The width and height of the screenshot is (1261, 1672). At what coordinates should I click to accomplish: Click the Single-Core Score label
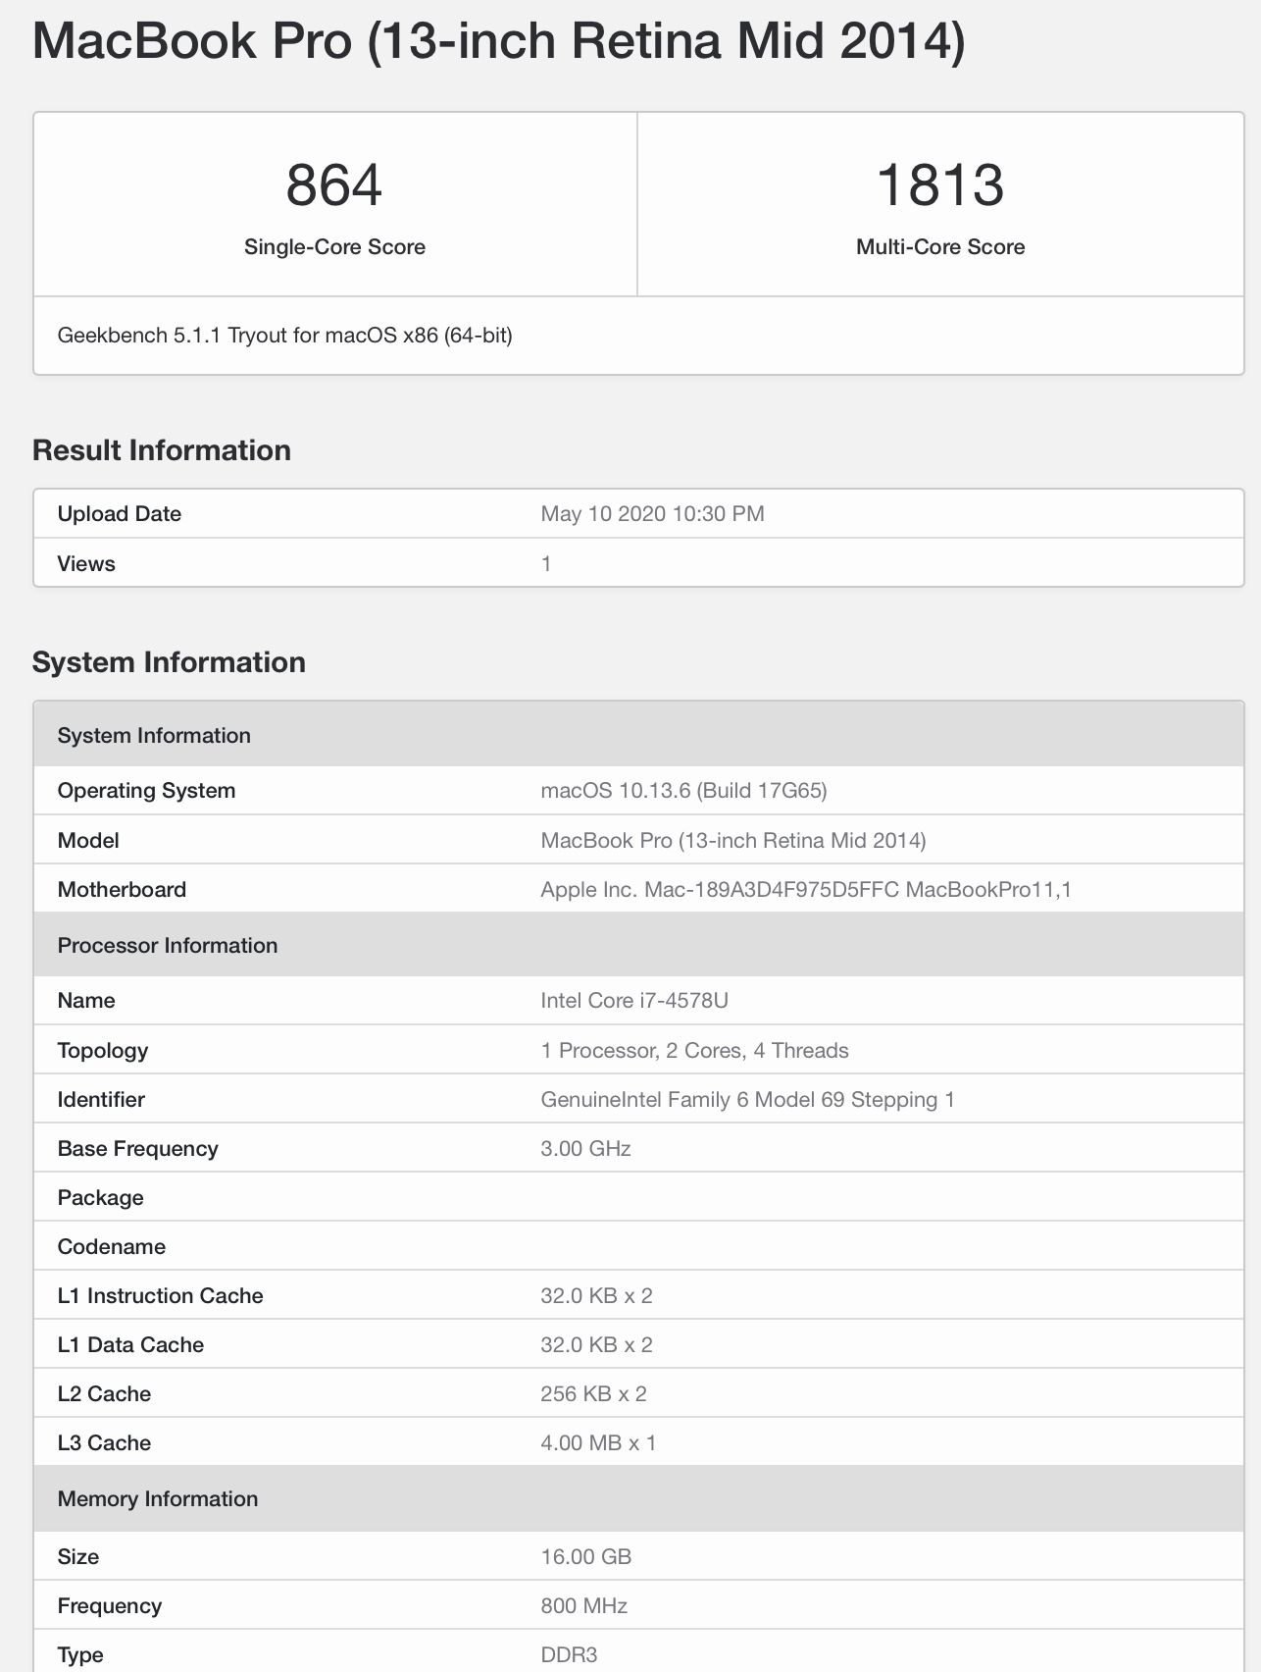pyautogui.click(x=334, y=247)
